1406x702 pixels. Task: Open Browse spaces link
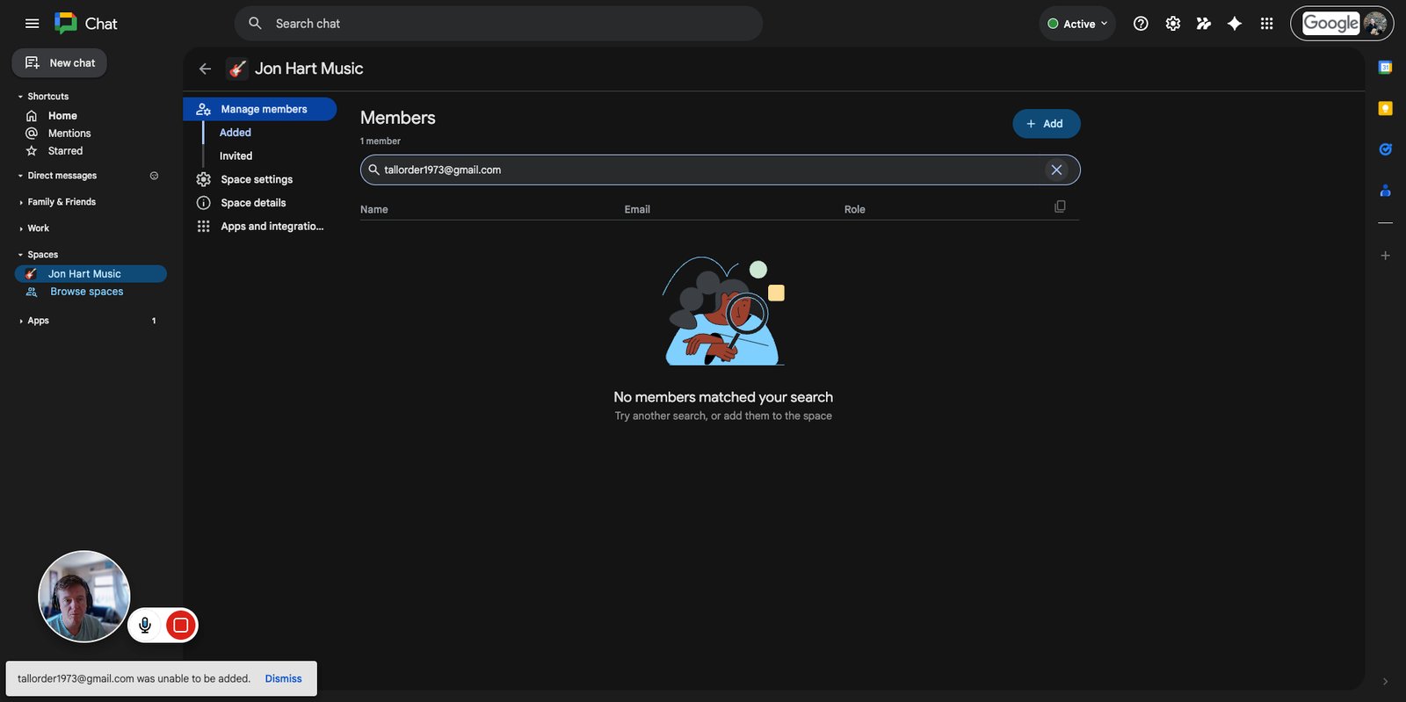click(86, 292)
